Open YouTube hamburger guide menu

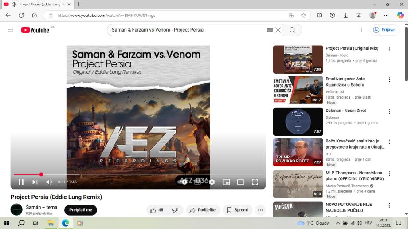coord(10,30)
